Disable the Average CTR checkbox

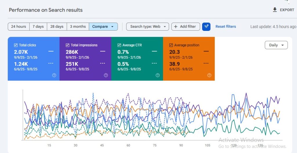[x=119, y=45]
